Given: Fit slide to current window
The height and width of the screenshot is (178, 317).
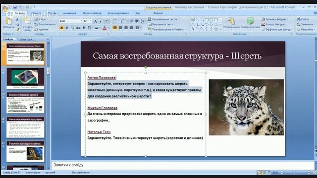Looking at the screenshot, I should click(x=315, y=173).
